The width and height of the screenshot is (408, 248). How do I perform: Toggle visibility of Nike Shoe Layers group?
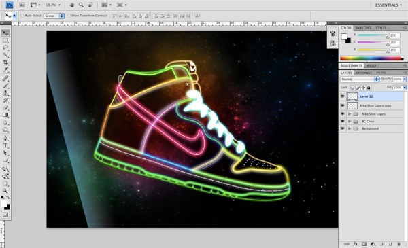click(343, 114)
